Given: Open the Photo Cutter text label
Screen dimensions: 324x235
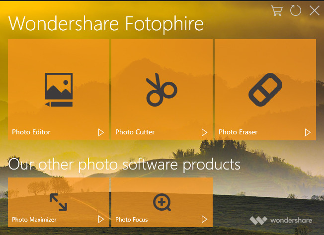Looking at the screenshot, I should coord(135,132).
